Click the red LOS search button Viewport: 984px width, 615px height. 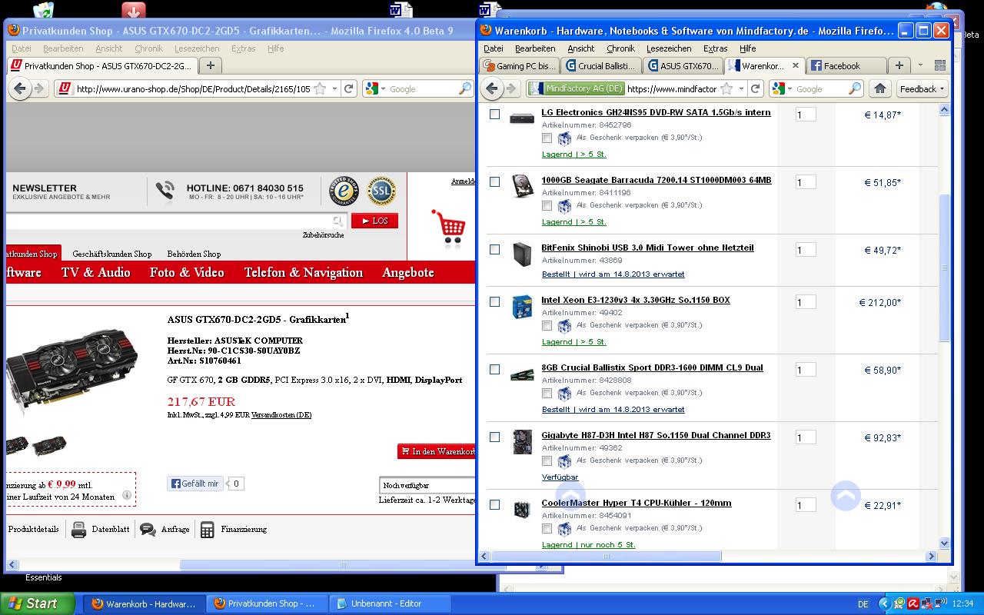point(375,221)
